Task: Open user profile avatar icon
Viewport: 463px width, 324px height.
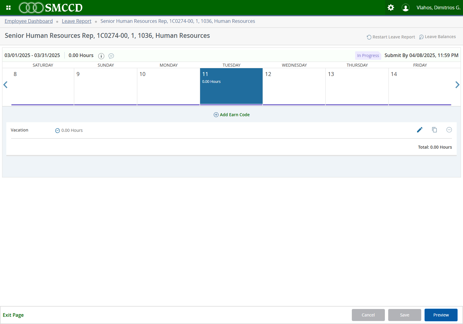Action: click(405, 8)
